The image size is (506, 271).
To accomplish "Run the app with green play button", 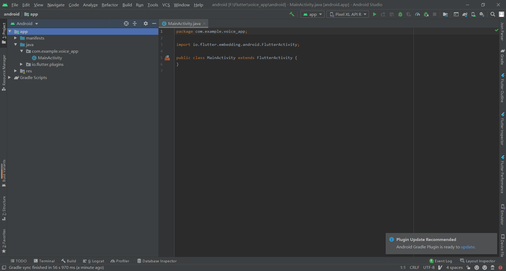I will pos(374,14).
